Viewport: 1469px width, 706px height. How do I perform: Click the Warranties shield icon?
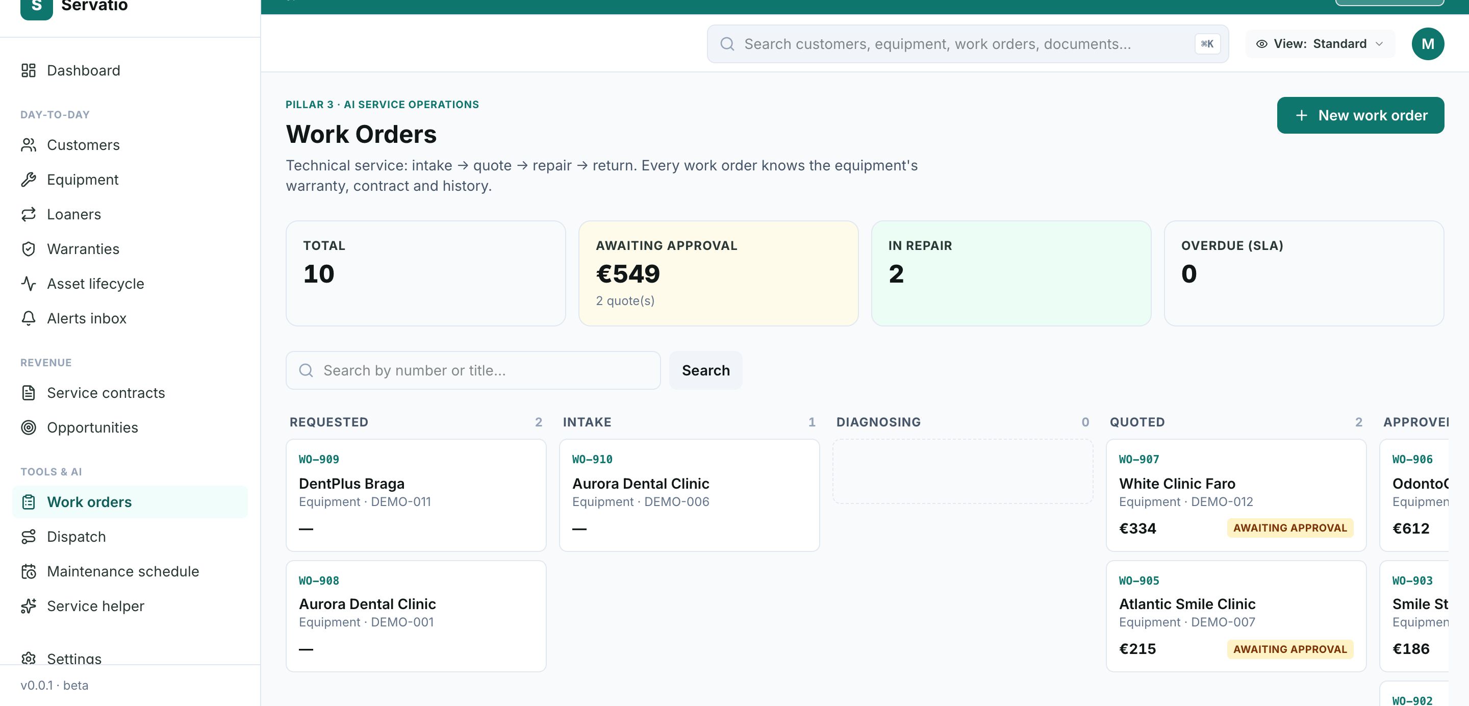(x=29, y=249)
